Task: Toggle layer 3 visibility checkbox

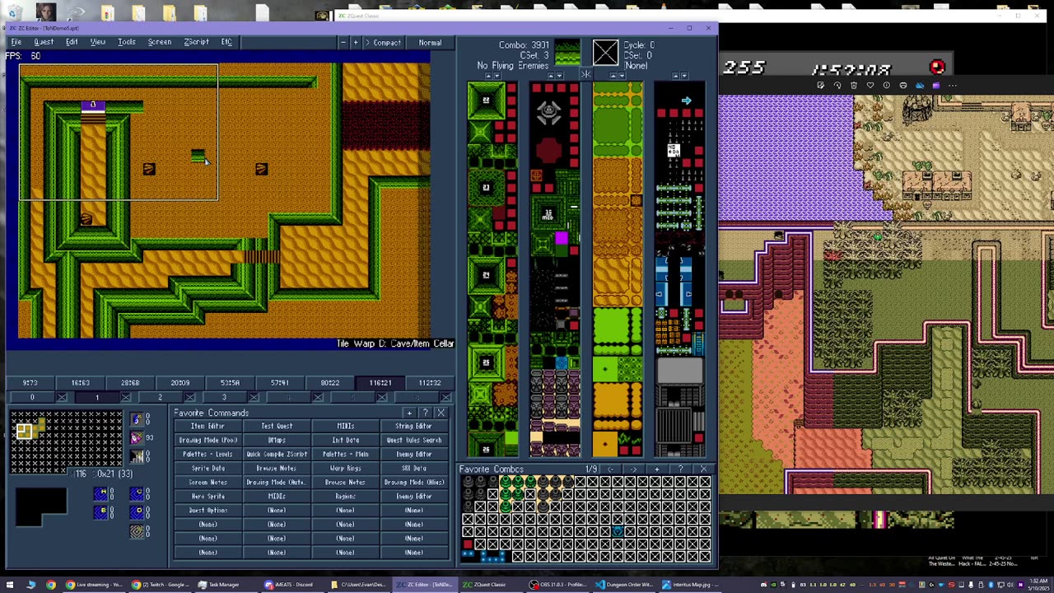Action: tap(254, 397)
